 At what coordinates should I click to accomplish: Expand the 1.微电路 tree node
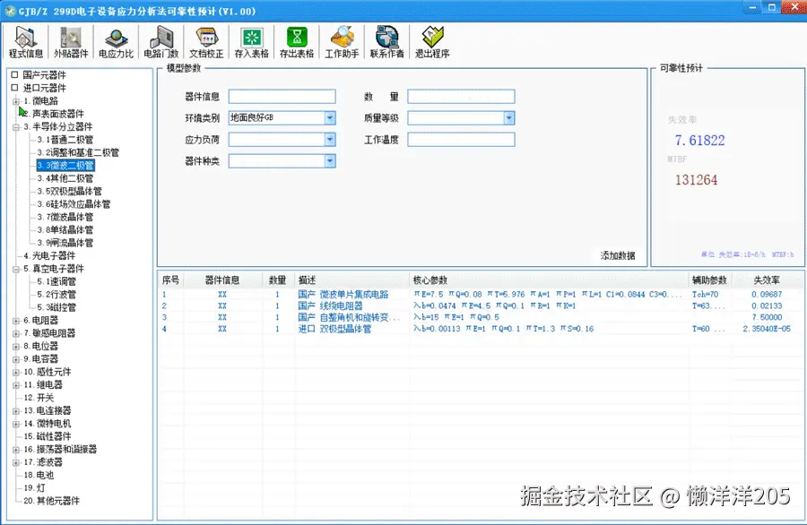pos(14,100)
